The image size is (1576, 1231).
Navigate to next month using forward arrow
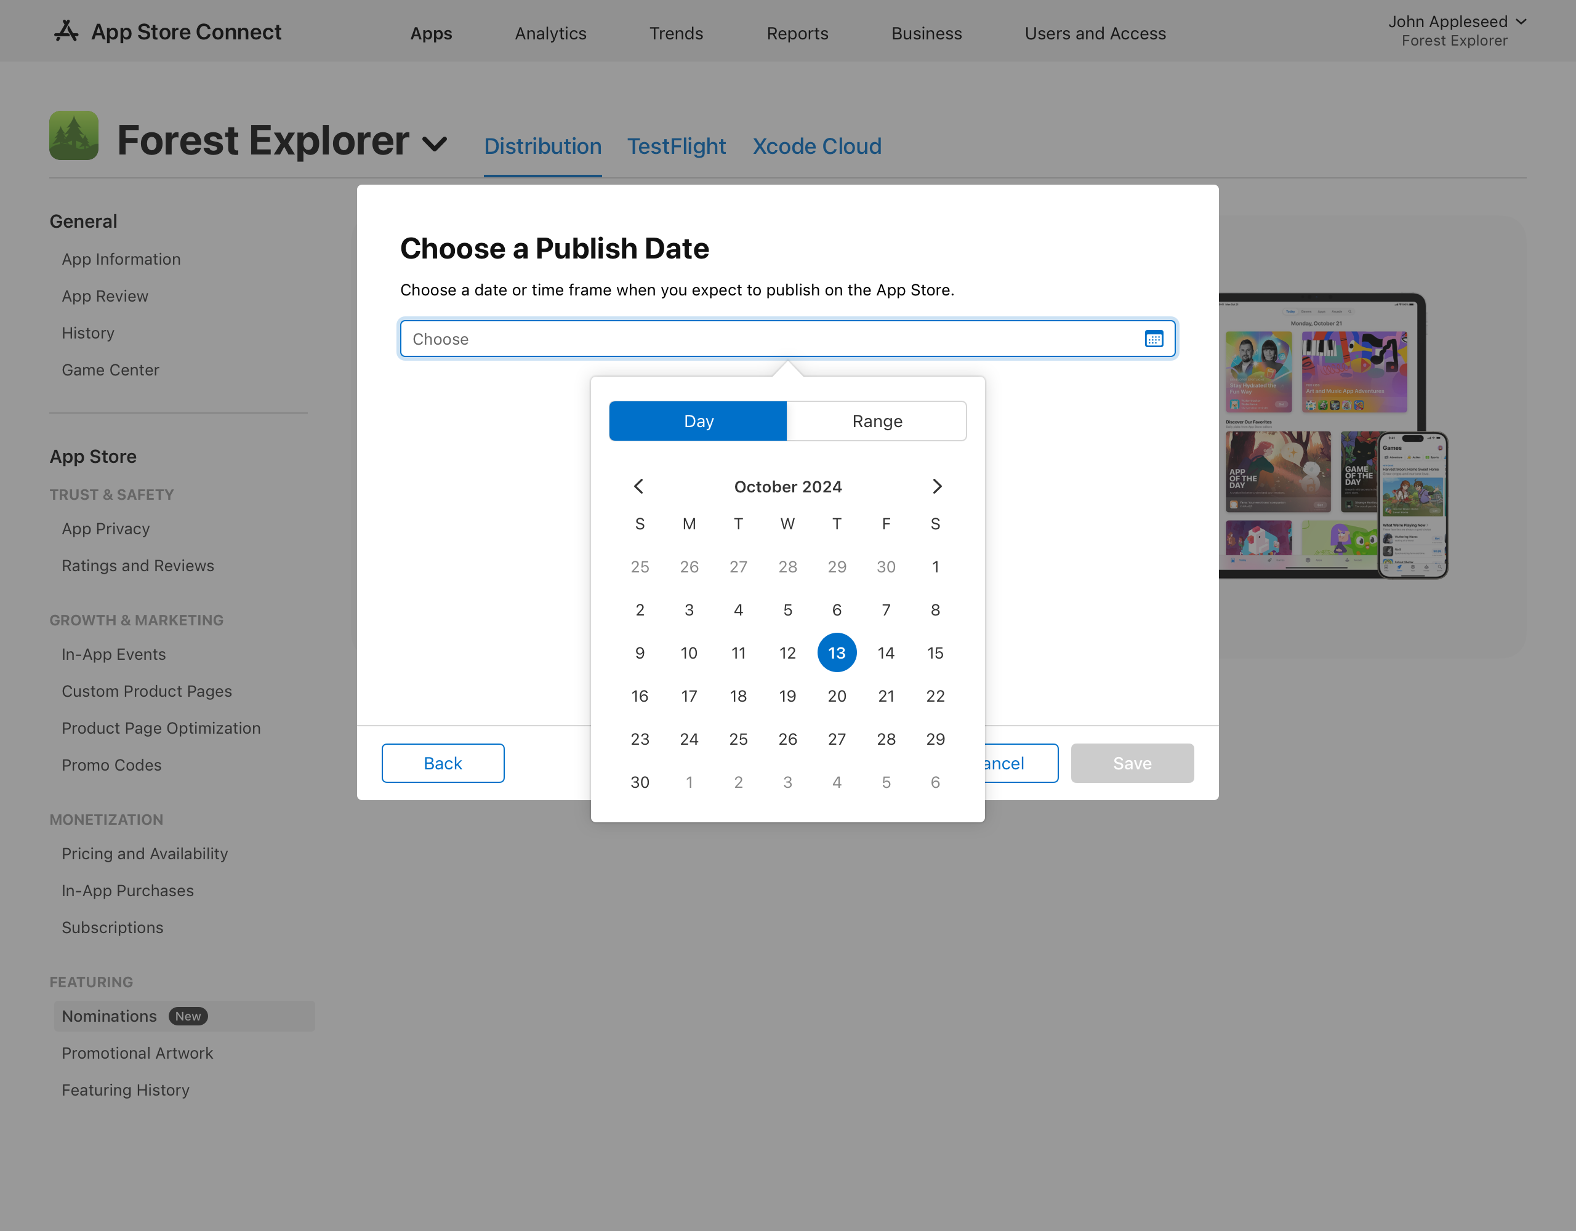click(936, 486)
